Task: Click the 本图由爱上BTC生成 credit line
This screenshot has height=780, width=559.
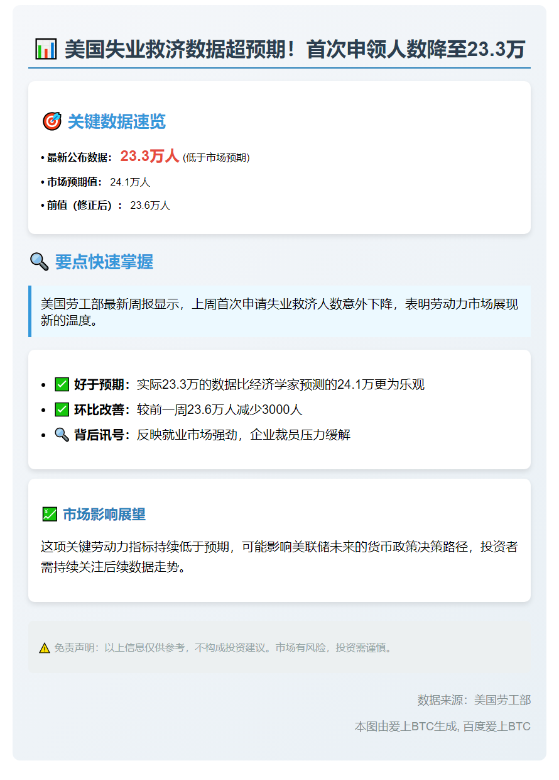Action: coord(442,727)
